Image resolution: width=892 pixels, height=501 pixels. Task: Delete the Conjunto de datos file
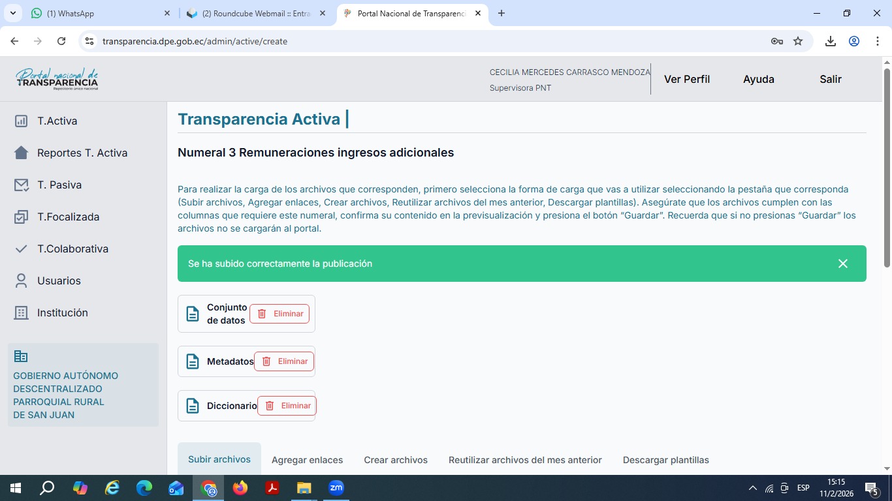click(279, 314)
